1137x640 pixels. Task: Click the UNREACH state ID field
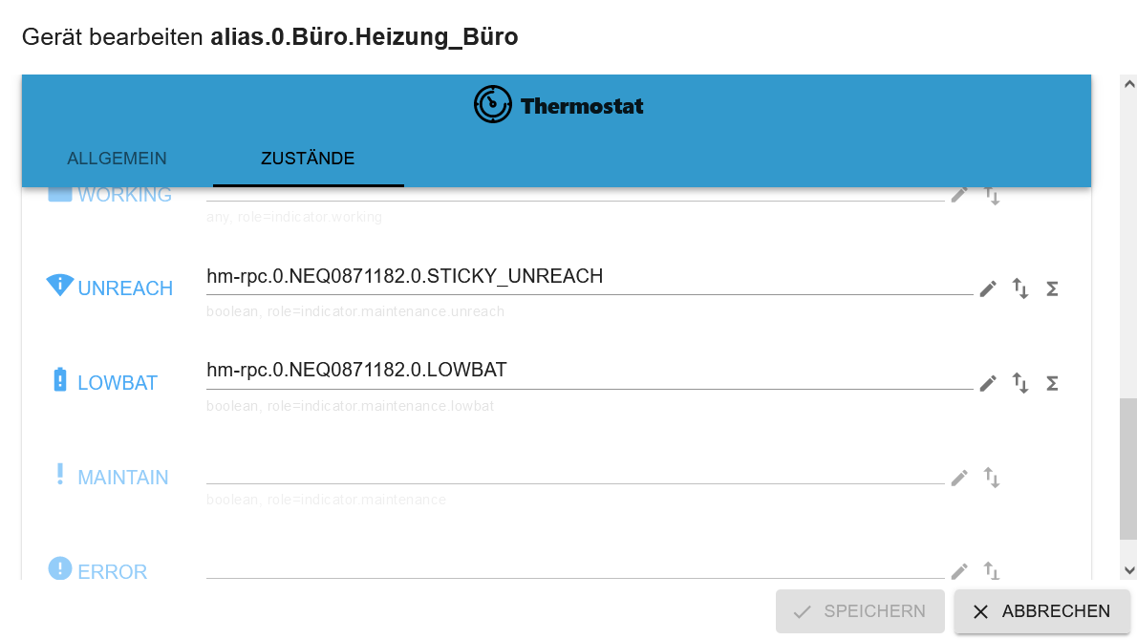pyautogui.click(x=590, y=277)
